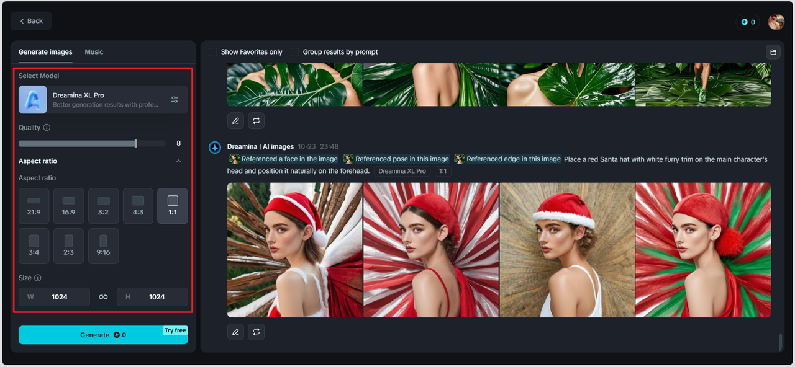Open model settings sliders icon
Screen dimensions: 795x367
pos(175,100)
